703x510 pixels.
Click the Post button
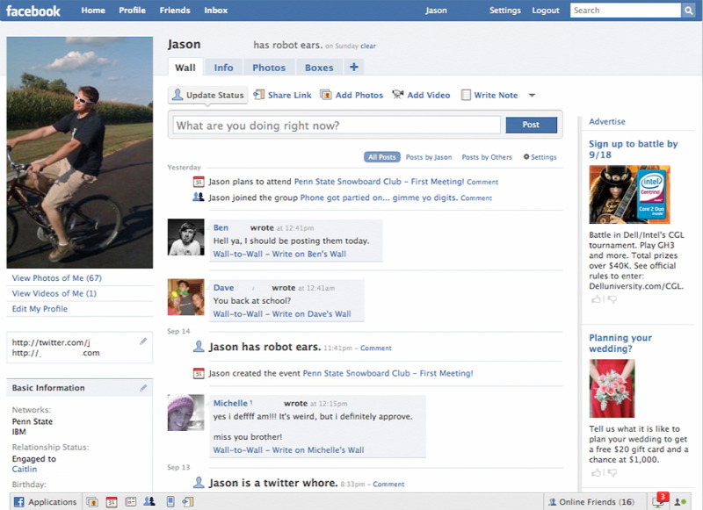(x=532, y=125)
